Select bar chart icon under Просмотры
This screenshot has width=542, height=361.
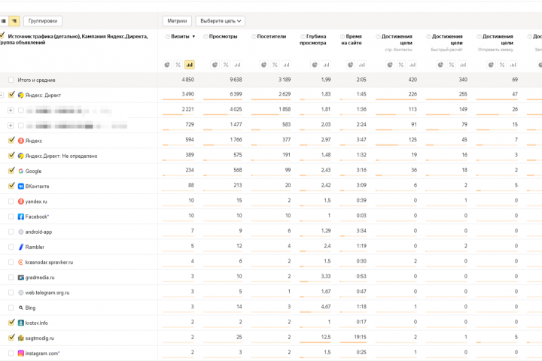237,65
